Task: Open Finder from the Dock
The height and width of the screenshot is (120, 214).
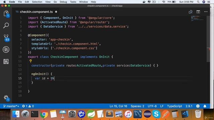Action: coord(16,114)
